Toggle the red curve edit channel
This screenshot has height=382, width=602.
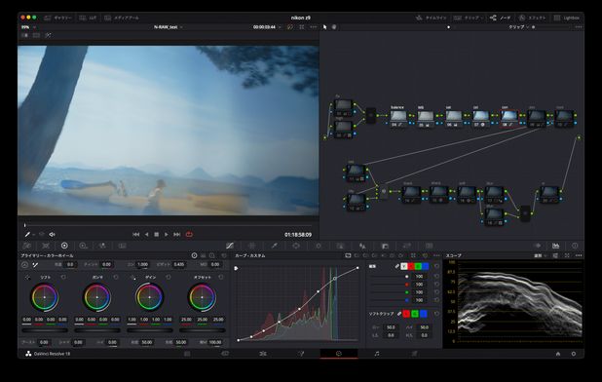(x=411, y=266)
